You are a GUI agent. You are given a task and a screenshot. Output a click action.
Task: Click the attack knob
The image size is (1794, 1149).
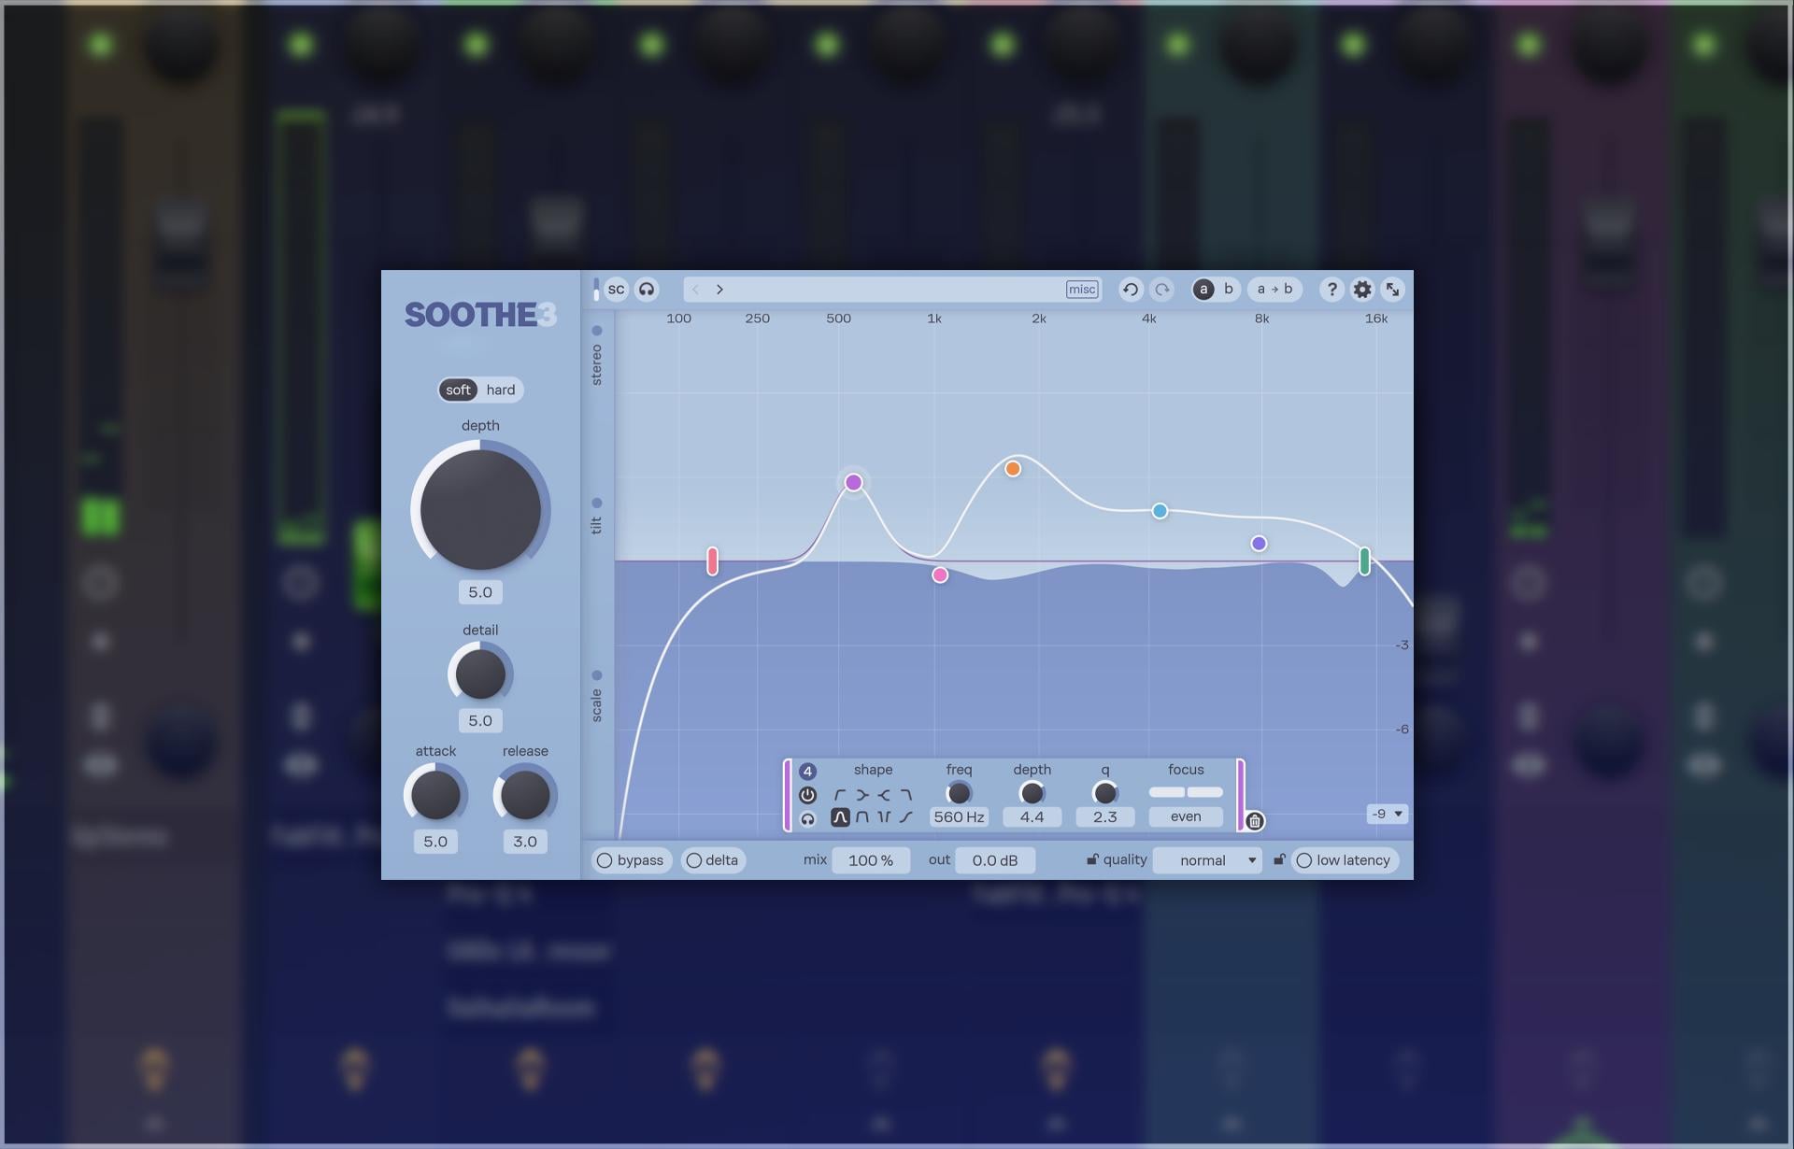pos(435,794)
